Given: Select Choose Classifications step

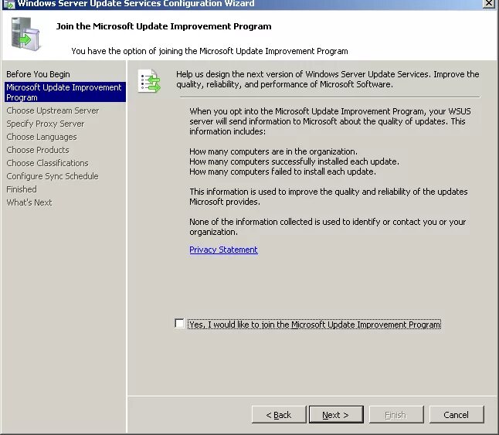Looking at the screenshot, I should pyautogui.click(x=47, y=163).
